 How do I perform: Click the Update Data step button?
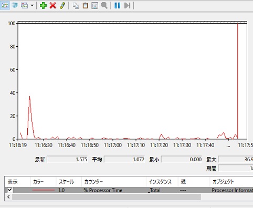tap(127, 5)
